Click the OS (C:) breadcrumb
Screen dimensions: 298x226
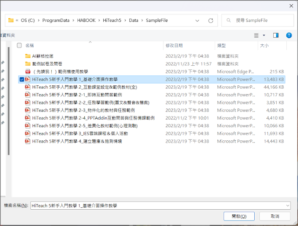point(28,21)
